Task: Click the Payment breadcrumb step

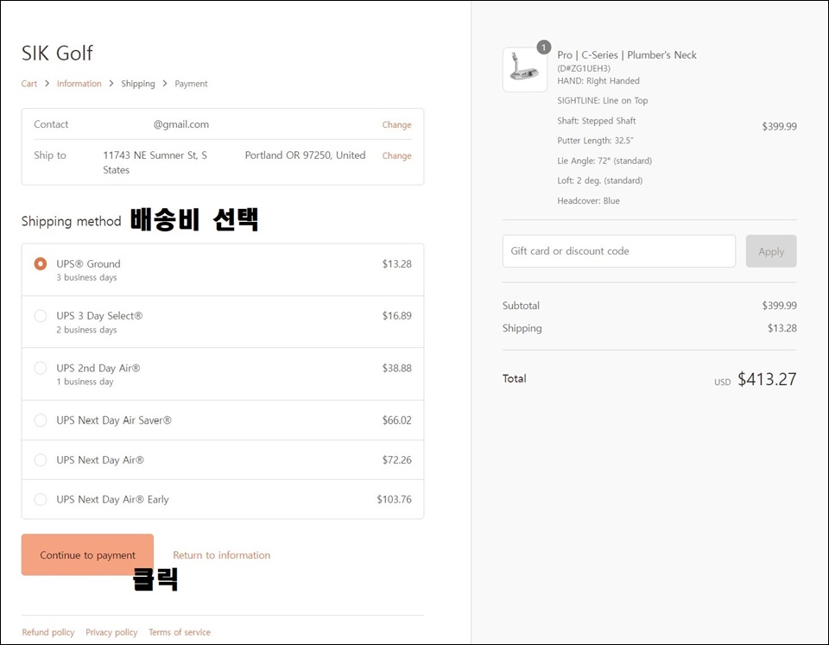Action: pos(191,84)
